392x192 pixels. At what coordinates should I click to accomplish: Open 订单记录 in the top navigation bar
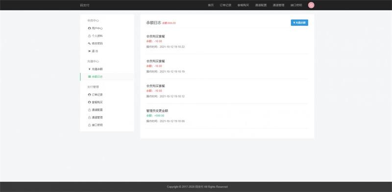click(x=225, y=5)
